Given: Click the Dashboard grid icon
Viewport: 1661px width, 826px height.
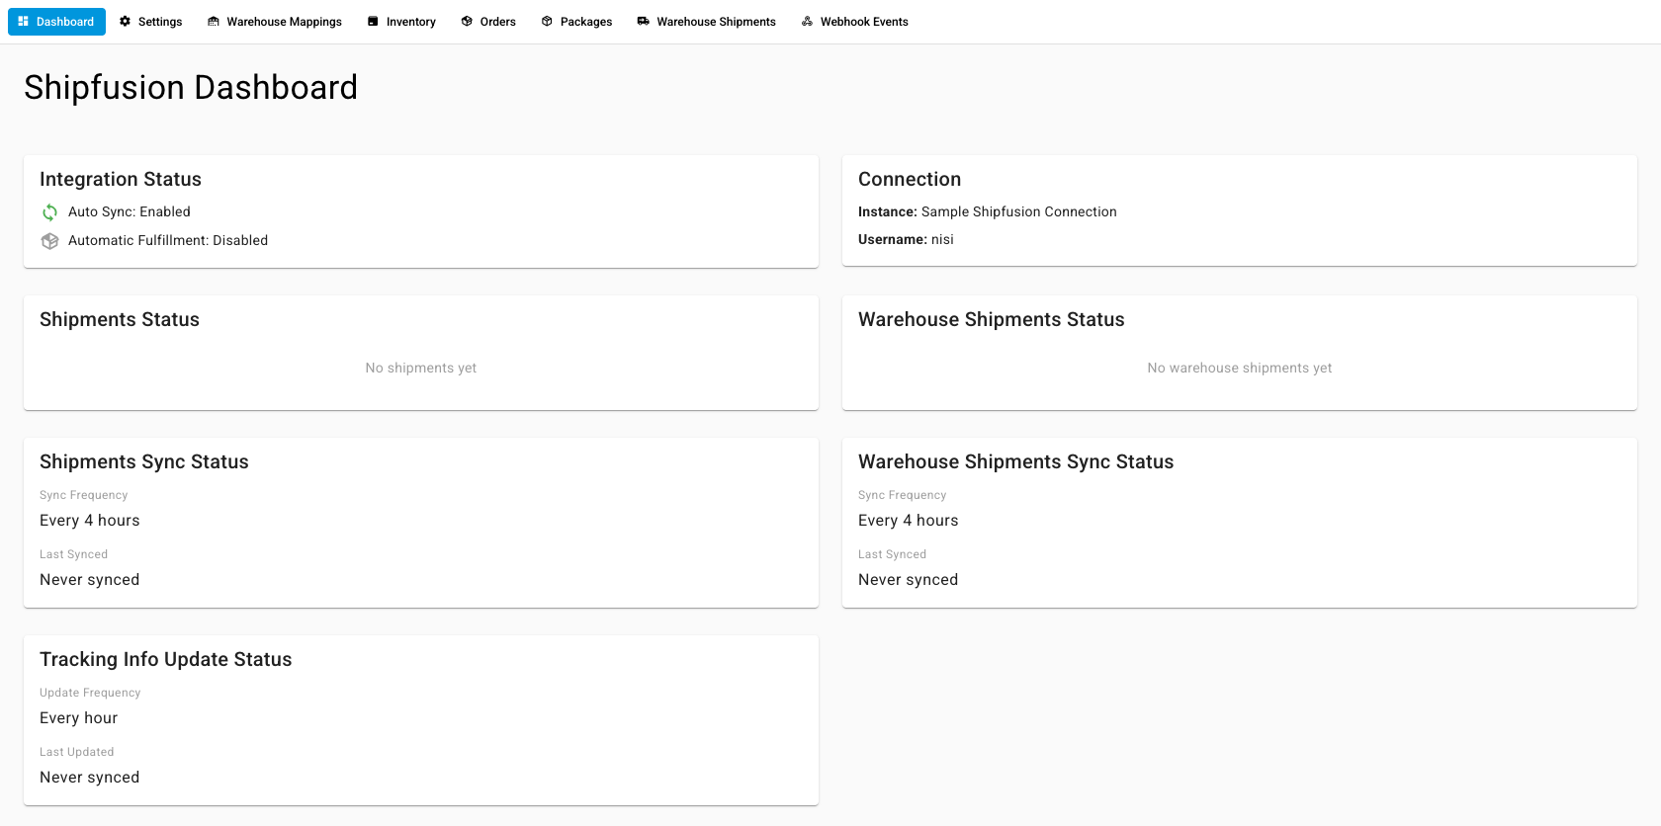Looking at the screenshot, I should click(24, 21).
